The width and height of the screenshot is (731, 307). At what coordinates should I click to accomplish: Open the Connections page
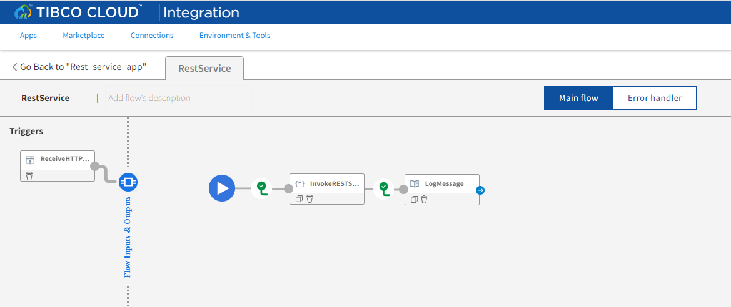click(152, 36)
